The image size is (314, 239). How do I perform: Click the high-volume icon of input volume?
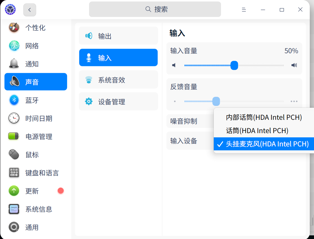[x=294, y=65]
